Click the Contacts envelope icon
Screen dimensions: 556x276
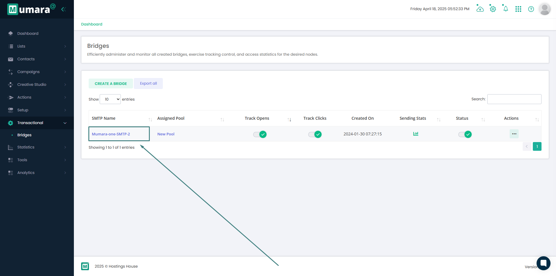click(x=11, y=59)
